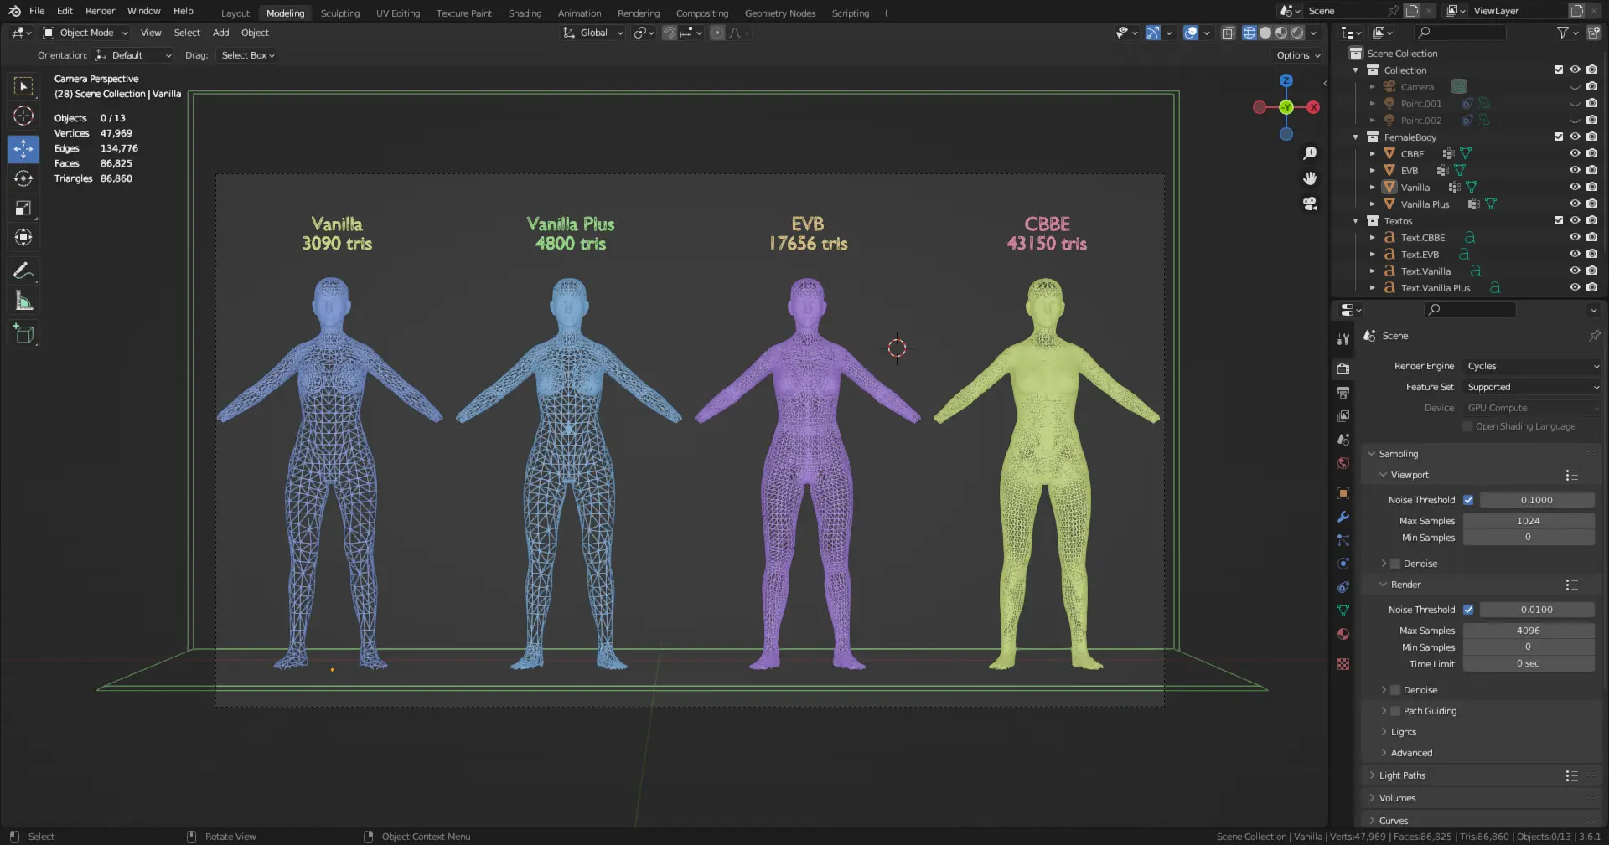Viewport: 1609px width, 845px height.
Task: Open the View Layer properties tab
Action: click(1343, 415)
